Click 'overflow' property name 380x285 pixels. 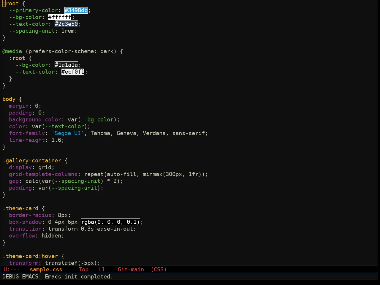(22, 236)
